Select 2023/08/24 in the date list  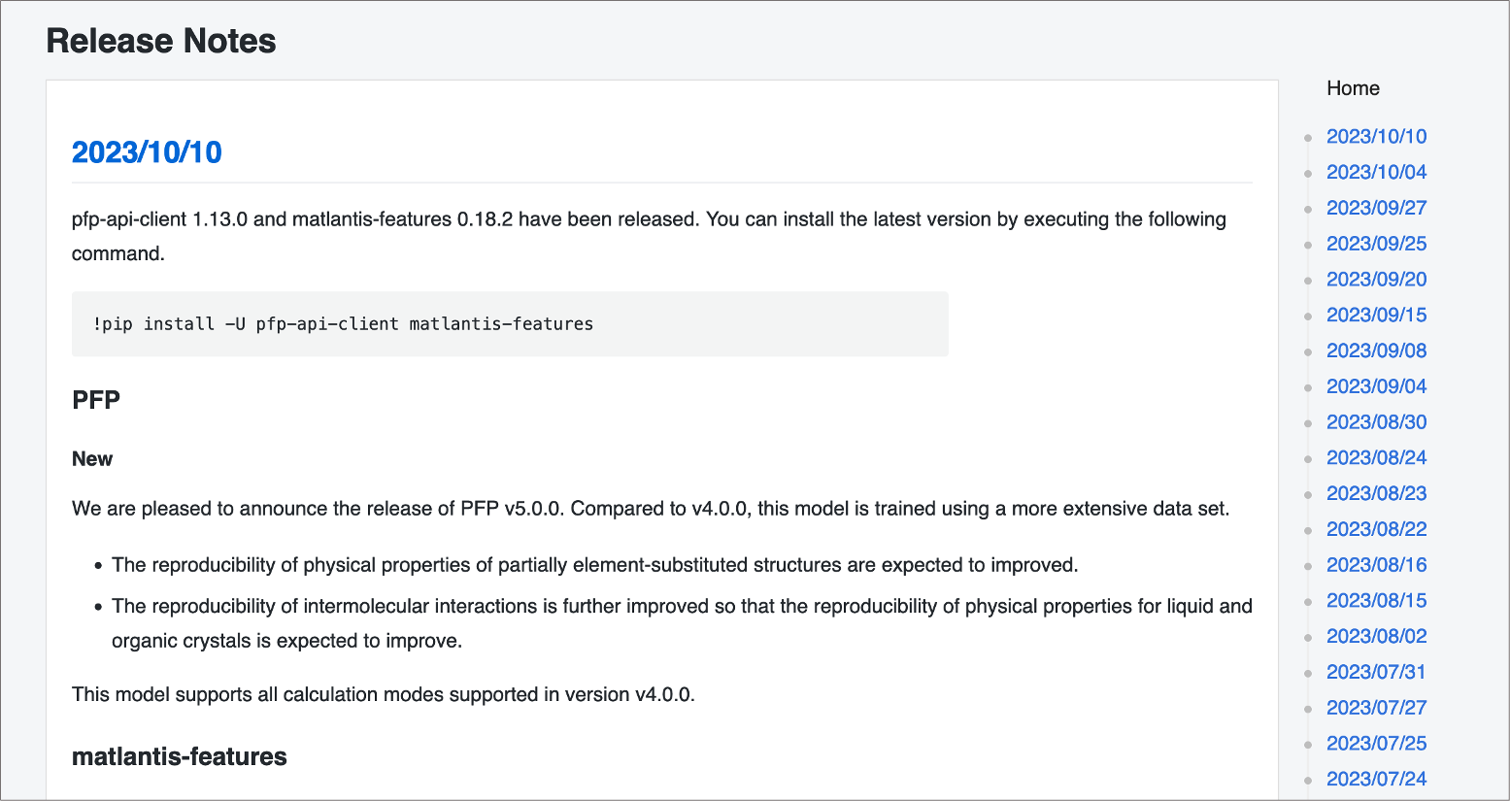pos(1376,458)
